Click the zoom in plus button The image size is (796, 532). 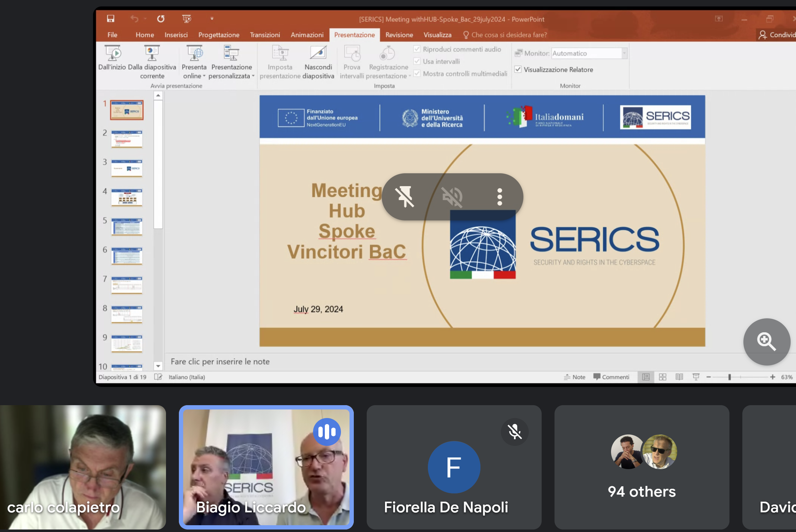(772, 377)
